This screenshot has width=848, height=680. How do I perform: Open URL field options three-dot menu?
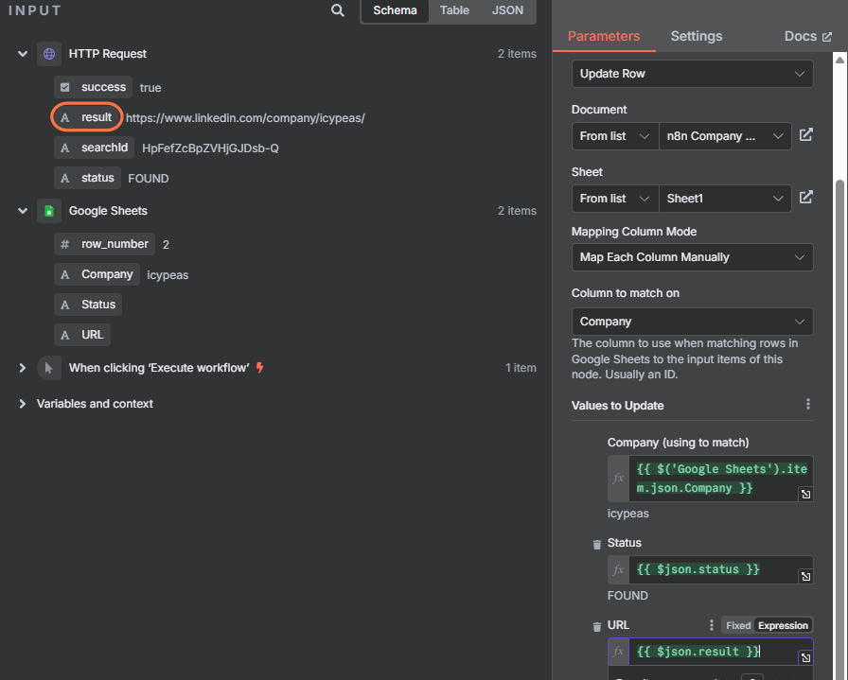pos(711,625)
